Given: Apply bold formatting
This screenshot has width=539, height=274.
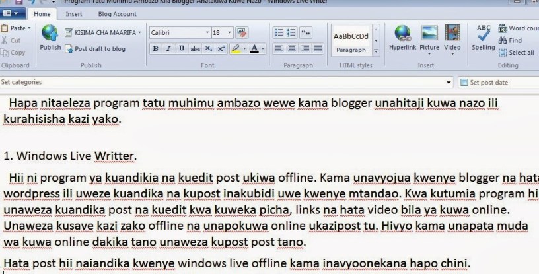Looking at the screenshot, I should pyautogui.click(x=156, y=48).
